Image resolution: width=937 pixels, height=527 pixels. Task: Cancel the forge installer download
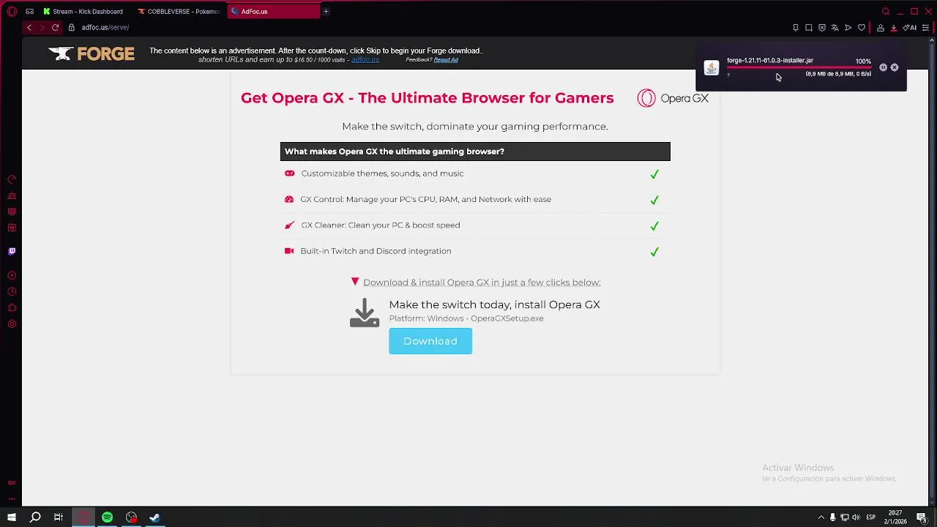(x=895, y=67)
